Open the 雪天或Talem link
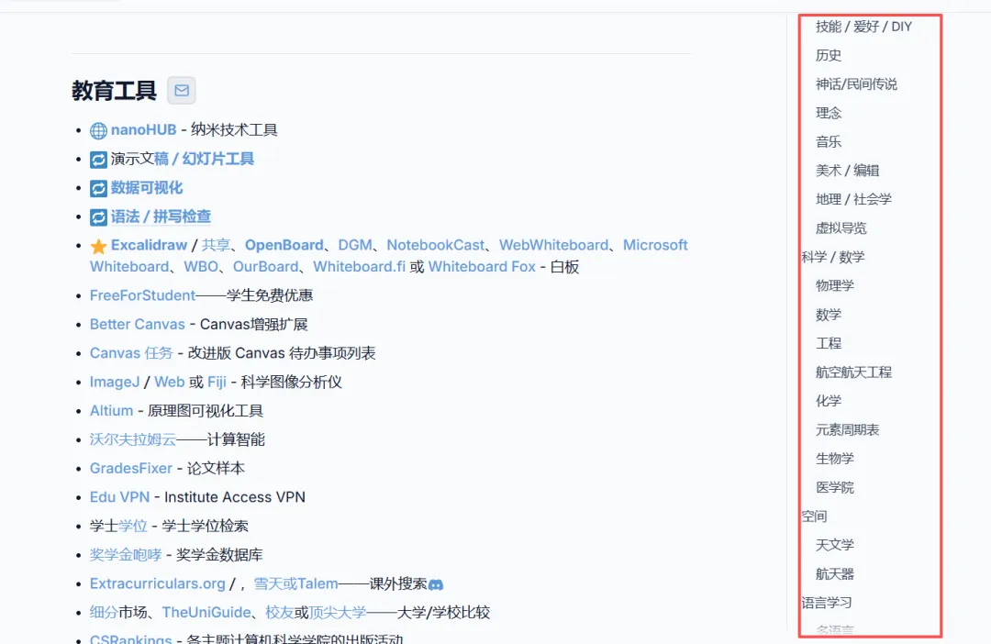The width and height of the screenshot is (991, 644). pos(295,583)
